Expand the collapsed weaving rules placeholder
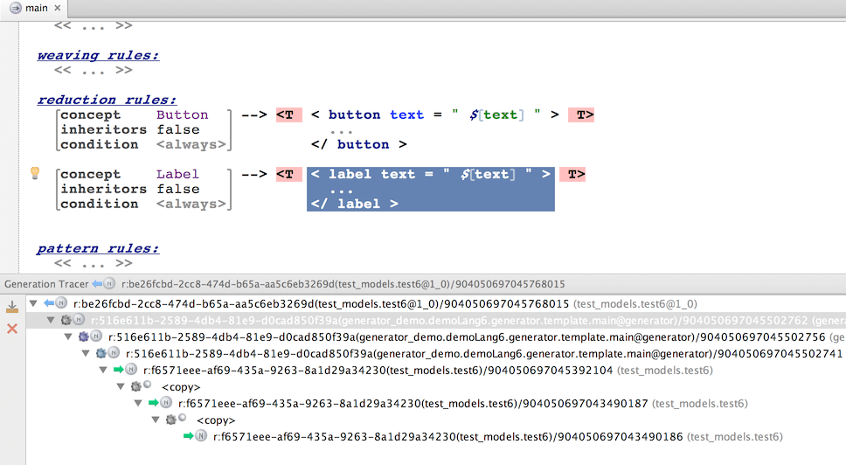 (x=93, y=70)
